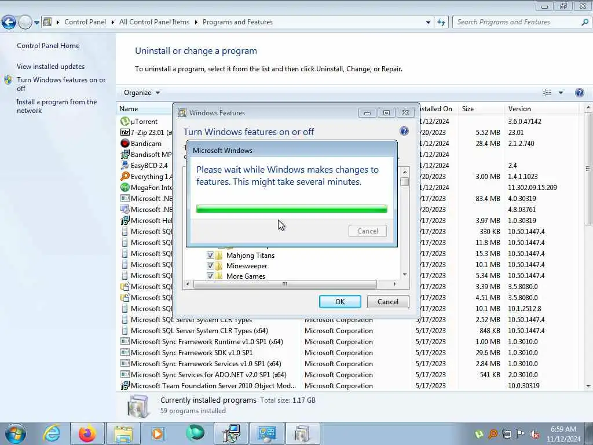Open View installed updates link
Viewport: 593px width, 445px height.
[x=51, y=67]
